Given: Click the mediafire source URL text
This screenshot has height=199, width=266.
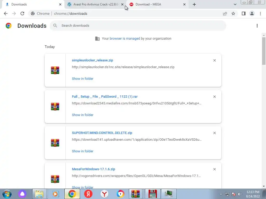Looking at the screenshot, I should pyautogui.click(x=137, y=103).
